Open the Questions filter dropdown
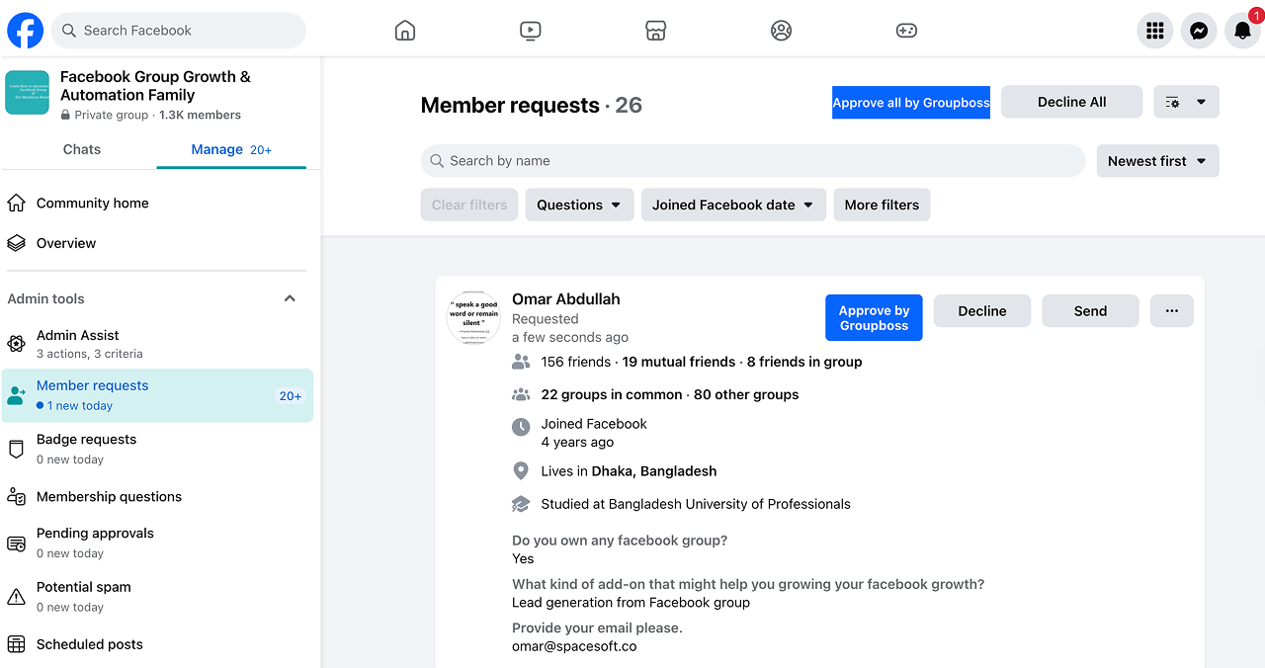Viewport: 1265px width, 668px height. tap(579, 205)
